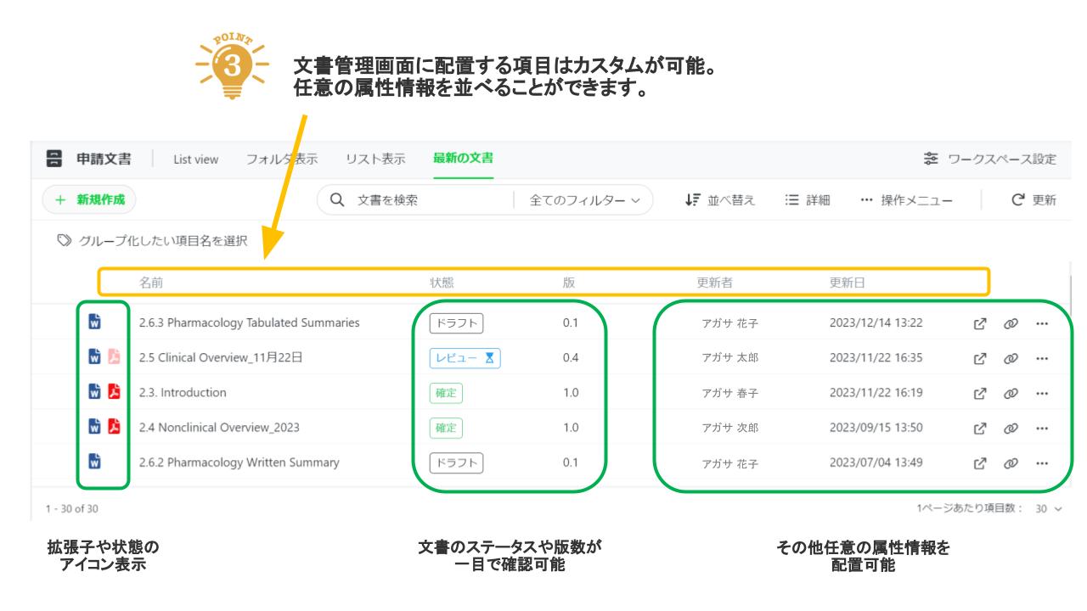Click the ドラフト badge on 2.6.3 row
Image resolution: width=1087 pixels, height=611 pixels.
coord(457,322)
